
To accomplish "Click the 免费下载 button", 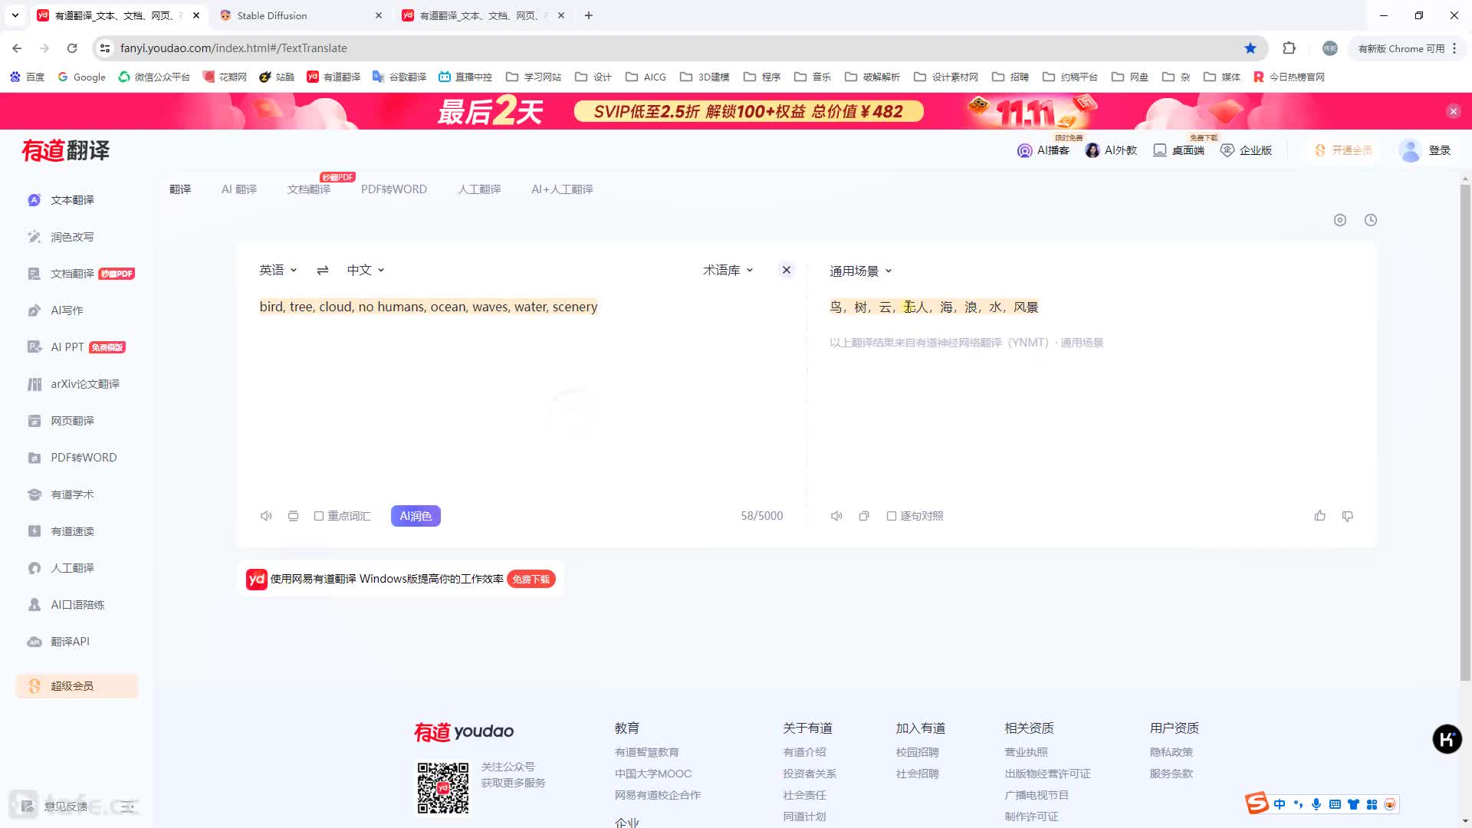I will click(531, 580).
